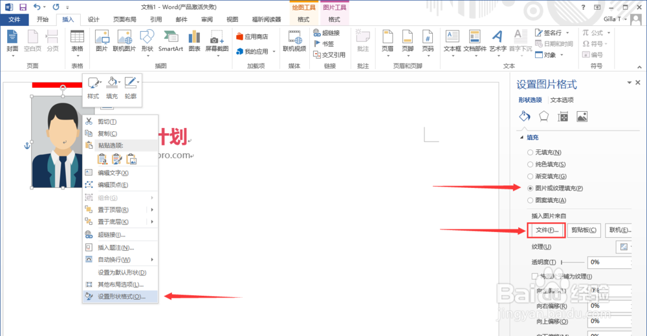The width and height of the screenshot is (647, 336).
Task: Switch to the Page Layout (页面布局) tab
Action: tap(125, 19)
